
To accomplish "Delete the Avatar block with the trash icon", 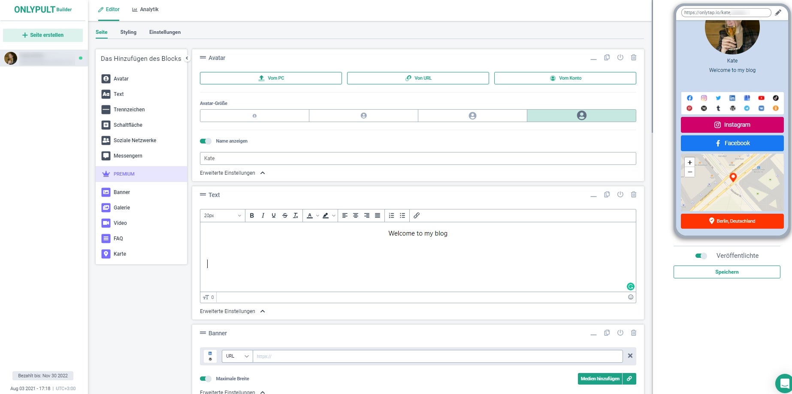I will [x=634, y=57].
